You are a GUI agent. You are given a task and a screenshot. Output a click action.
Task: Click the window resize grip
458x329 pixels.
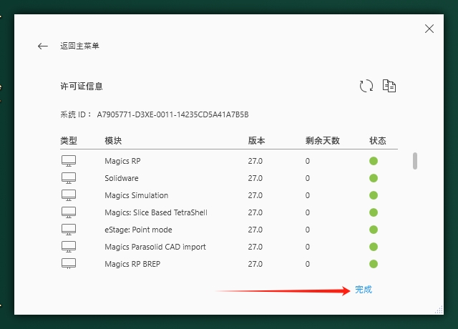[439, 310]
